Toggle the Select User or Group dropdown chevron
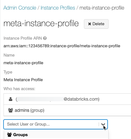This screenshot has height=139, width=131. point(103,124)
